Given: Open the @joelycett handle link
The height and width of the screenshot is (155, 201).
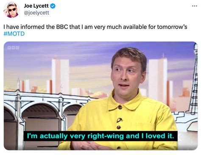Looking at the screenshot, I should (x=36, y=13).
